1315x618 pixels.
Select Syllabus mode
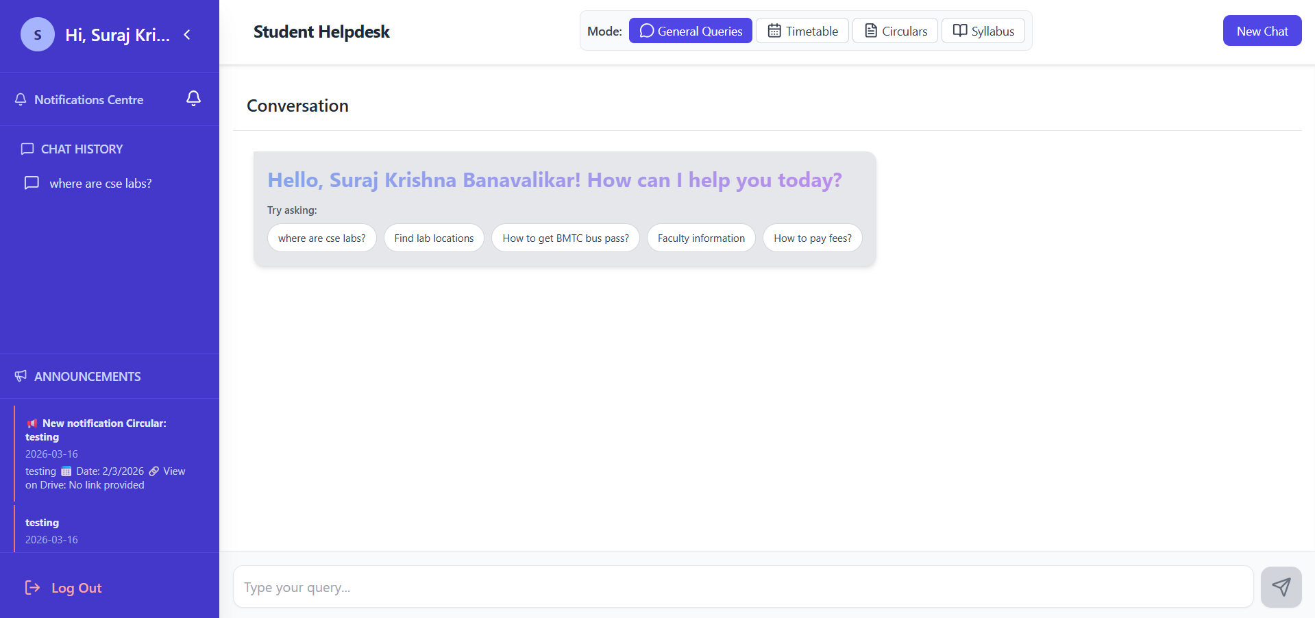[x=983, y=30]
